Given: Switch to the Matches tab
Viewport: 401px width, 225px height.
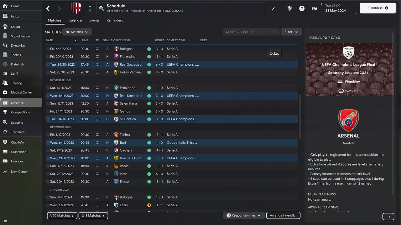Looking at the screenshot, I should [x=55, y=20].
